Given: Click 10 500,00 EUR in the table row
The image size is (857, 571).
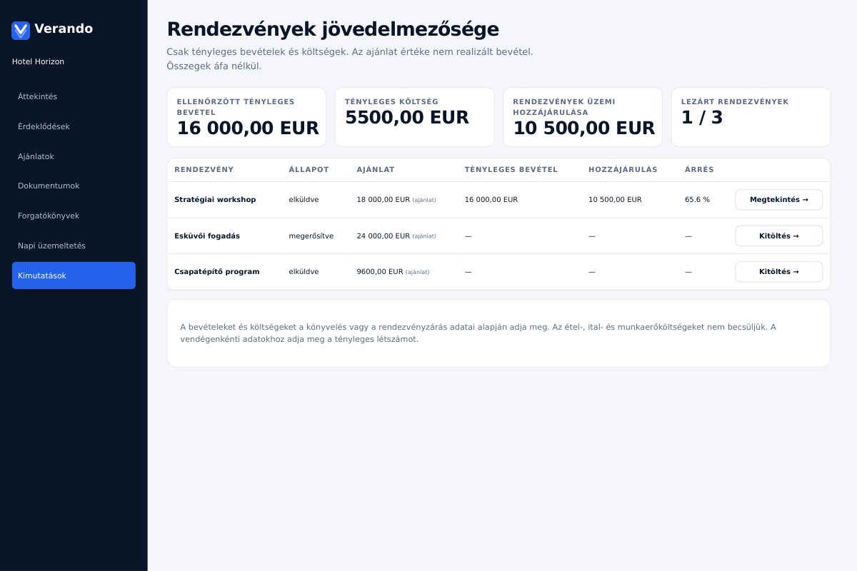Looking at the screenshot, I should click(615, 200).
